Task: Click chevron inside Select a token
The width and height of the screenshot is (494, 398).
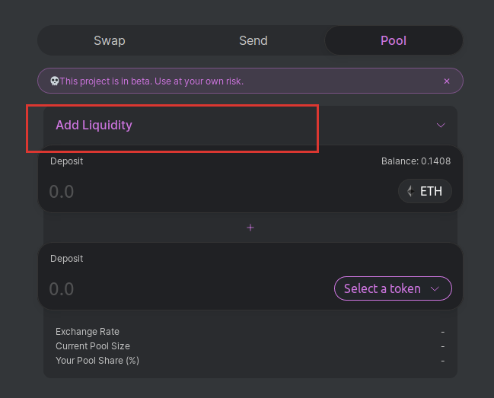Action: pos(435,288)
